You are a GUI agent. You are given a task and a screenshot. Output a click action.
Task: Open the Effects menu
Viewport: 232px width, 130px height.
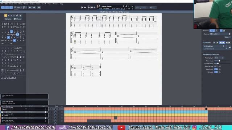pyautogui.click(x=26, y=4)
